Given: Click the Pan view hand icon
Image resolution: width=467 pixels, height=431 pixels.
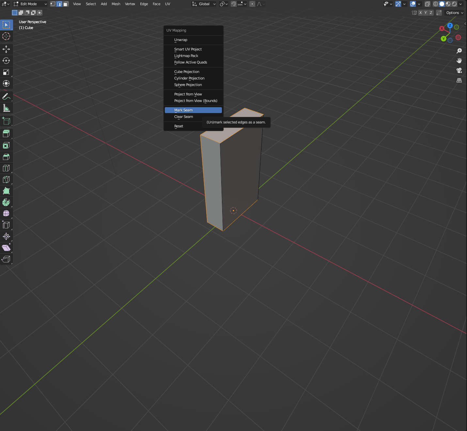Looking at the screenshot, I should coord(459,61).
